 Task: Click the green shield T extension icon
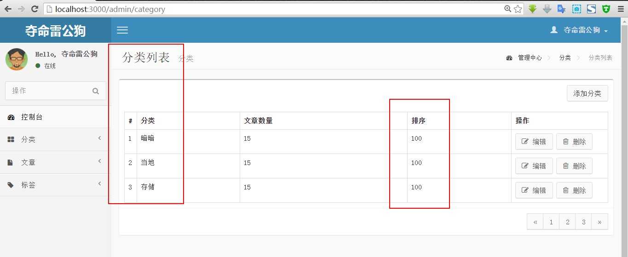coord(606,9)
